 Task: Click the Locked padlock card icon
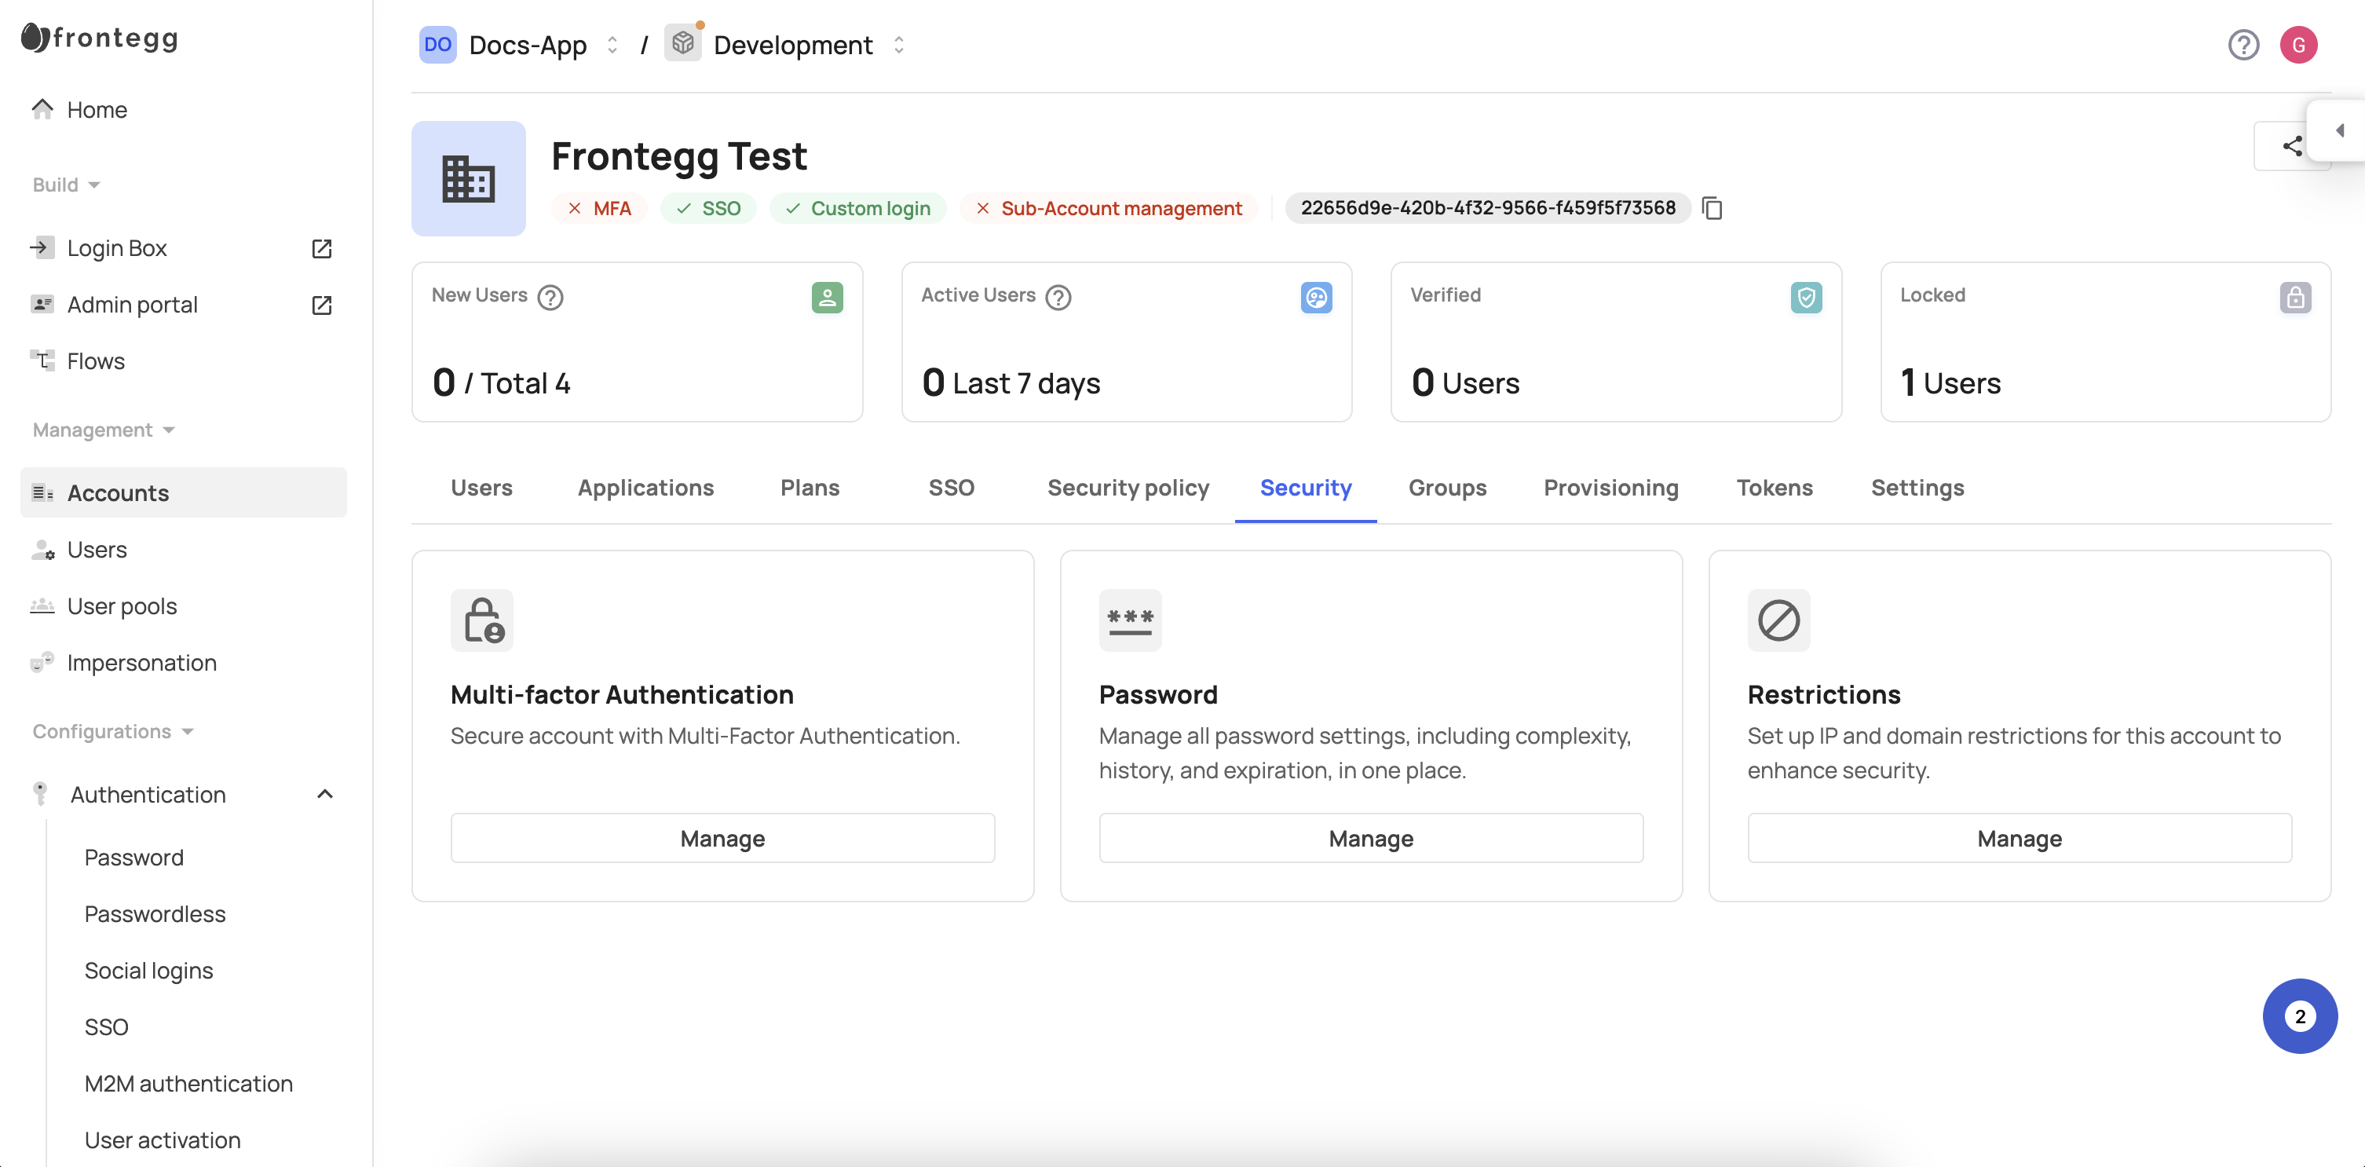point(2296,297)
